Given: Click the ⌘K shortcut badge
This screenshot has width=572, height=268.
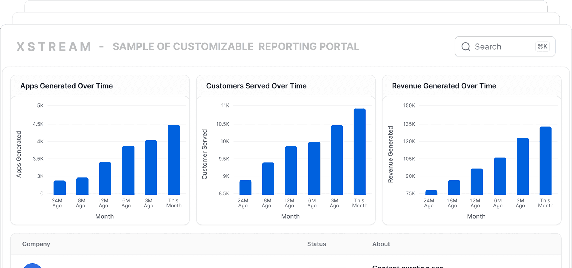Looking at the screenshot, I should 542,46.
